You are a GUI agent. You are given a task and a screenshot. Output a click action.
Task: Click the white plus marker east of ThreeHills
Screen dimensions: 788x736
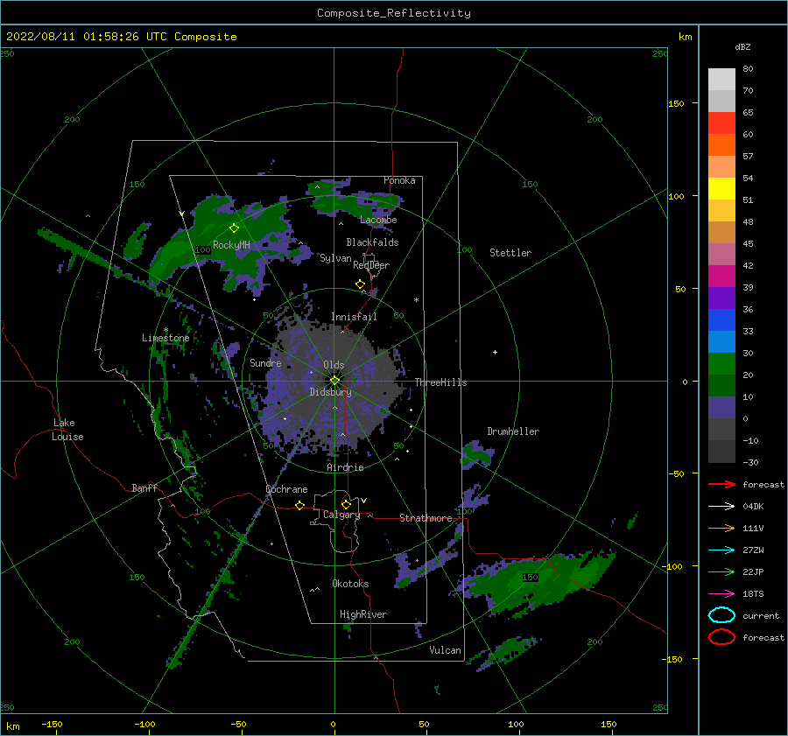coord(495,352)
